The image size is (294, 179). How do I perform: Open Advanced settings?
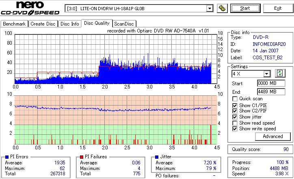(x=272, y=136)
